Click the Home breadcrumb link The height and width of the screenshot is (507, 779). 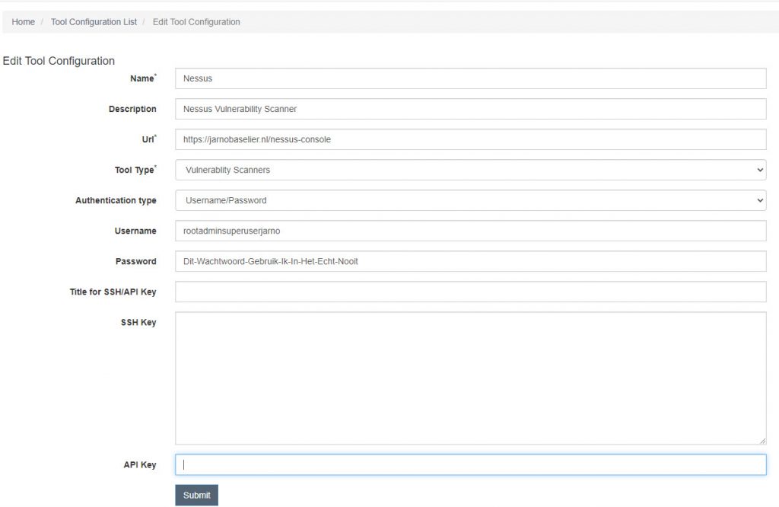click(x=23, y=21)
